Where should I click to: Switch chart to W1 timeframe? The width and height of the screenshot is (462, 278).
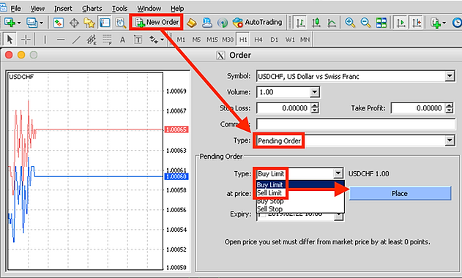[290, 40]
